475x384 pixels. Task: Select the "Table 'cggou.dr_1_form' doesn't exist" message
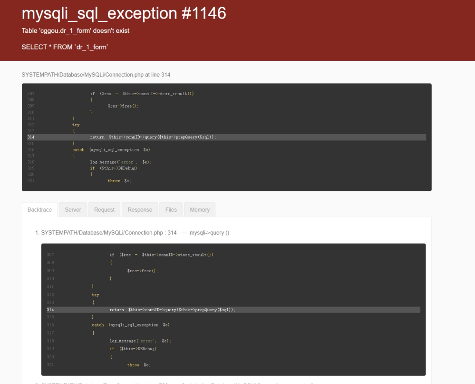[x=76, y=30]
